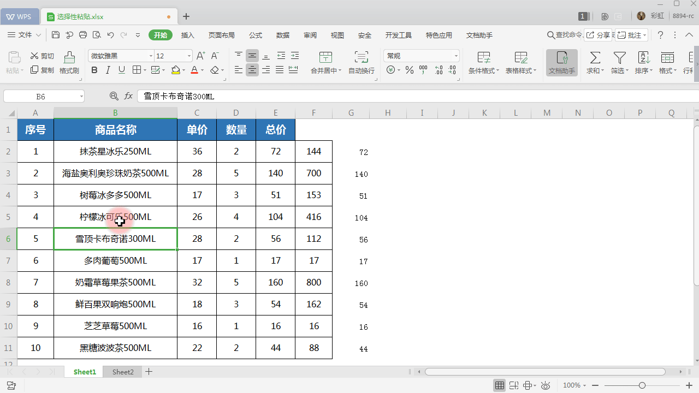Click the 合并居中 merge center button

(325, 62)
